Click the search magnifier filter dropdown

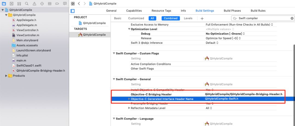click(x=235, y=18)
